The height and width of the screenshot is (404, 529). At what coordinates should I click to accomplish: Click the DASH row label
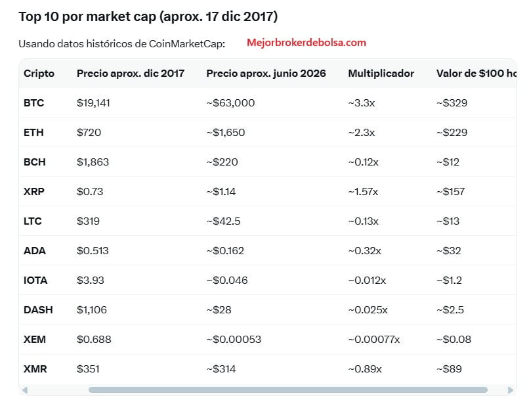pos(38,310)
